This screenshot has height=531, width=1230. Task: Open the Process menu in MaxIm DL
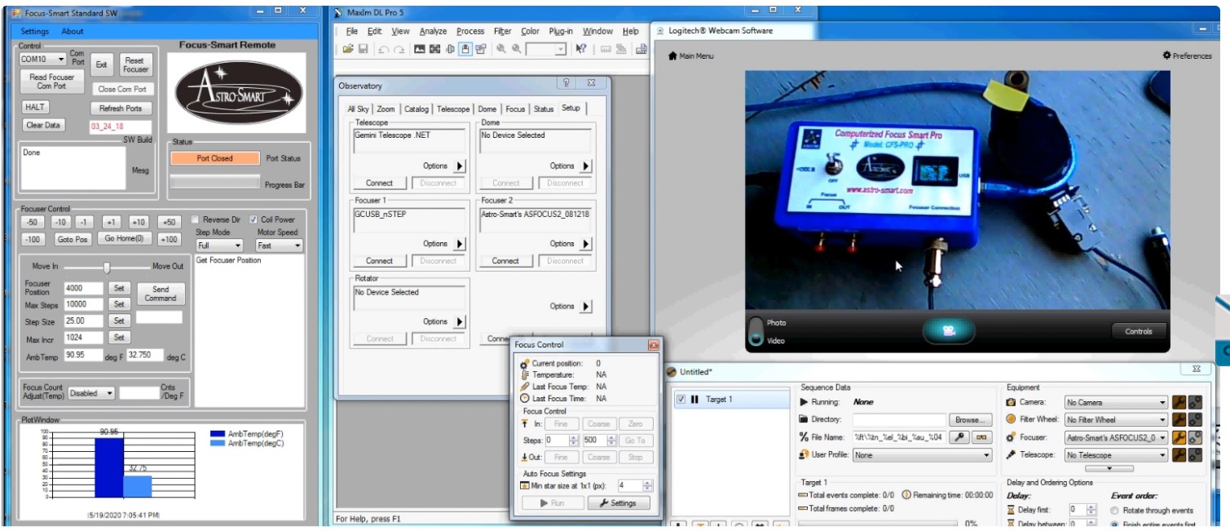point(470,31)
